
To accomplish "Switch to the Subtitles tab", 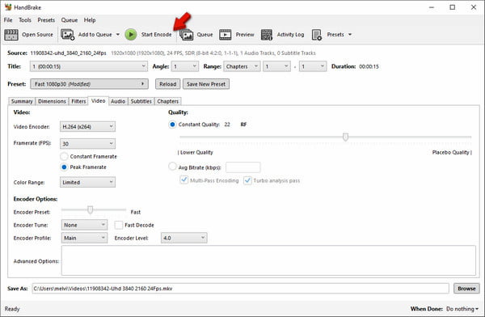I will (x=141, y=101).
